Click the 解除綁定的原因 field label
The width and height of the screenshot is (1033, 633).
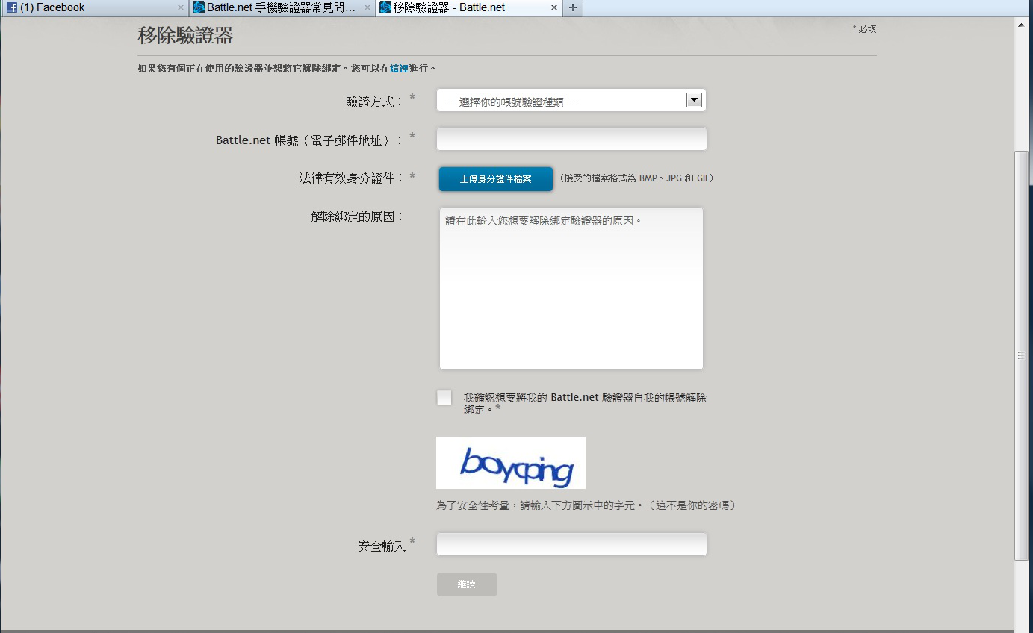[x=358, y=217]
